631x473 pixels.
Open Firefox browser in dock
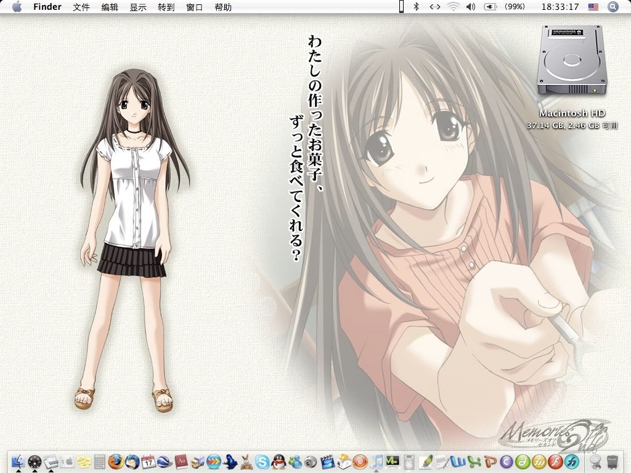click(116, 461)
